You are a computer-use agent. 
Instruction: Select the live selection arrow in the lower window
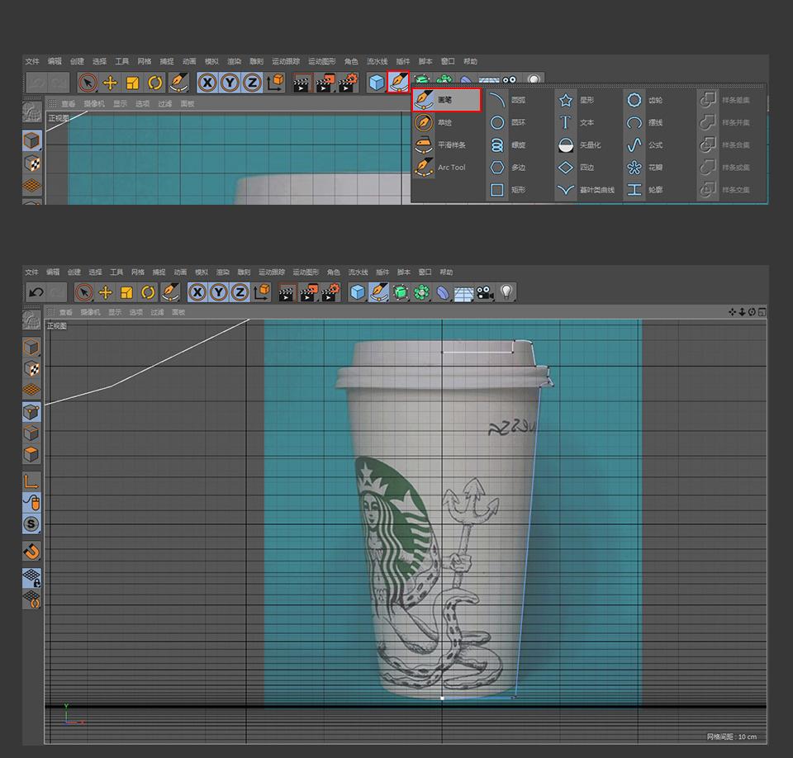84,292
